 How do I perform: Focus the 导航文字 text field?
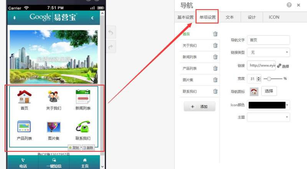(268, 40)
